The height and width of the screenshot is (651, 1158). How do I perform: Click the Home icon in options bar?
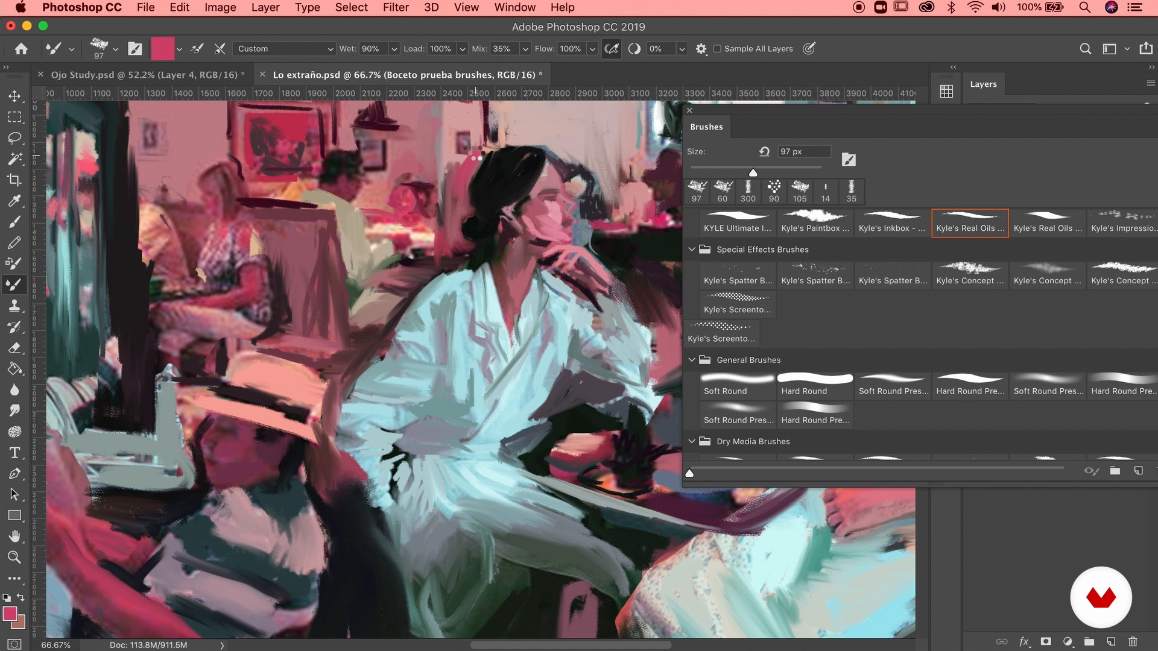[x=21, y=49]
